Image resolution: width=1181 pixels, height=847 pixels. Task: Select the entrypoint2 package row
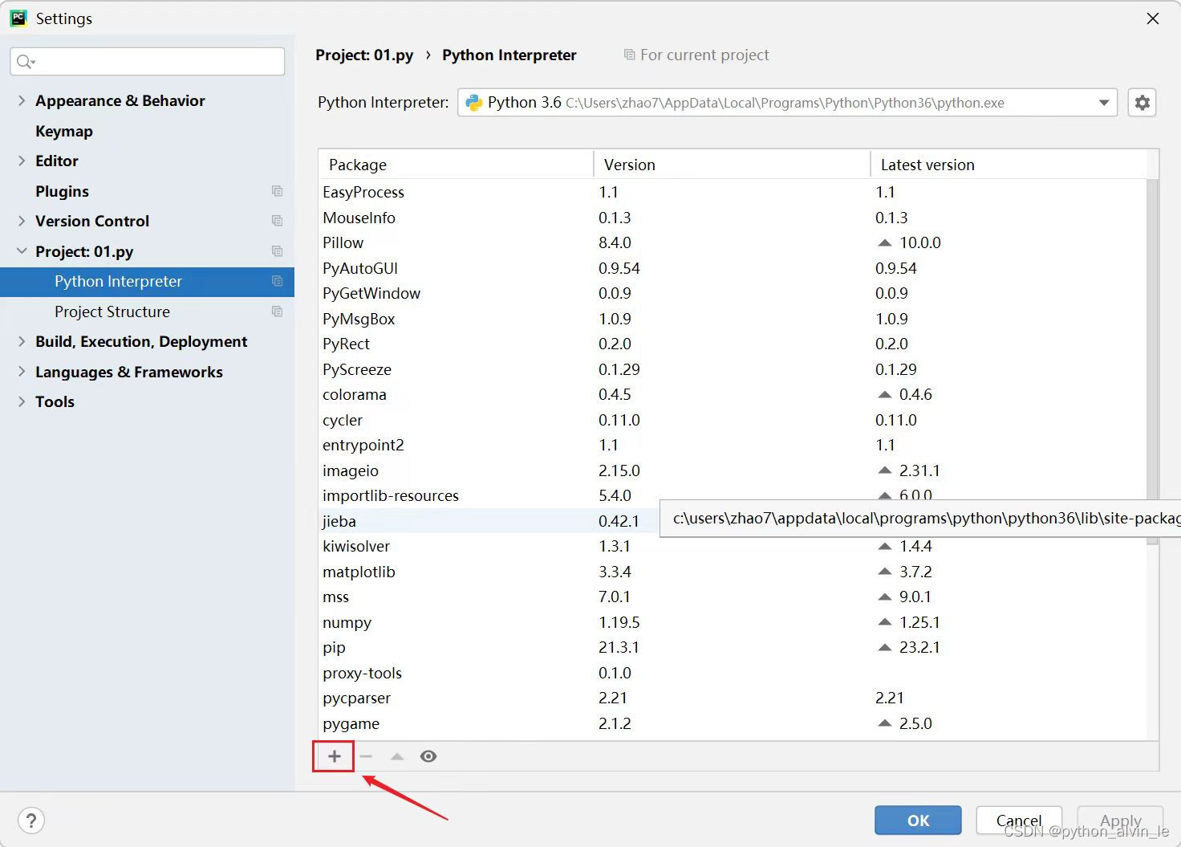coord(733,445)
